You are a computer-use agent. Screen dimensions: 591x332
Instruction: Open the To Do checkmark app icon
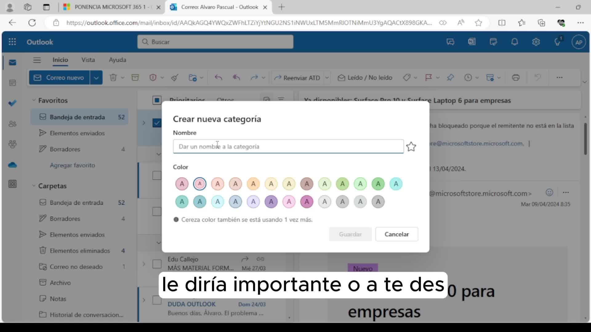pos(12,103)
